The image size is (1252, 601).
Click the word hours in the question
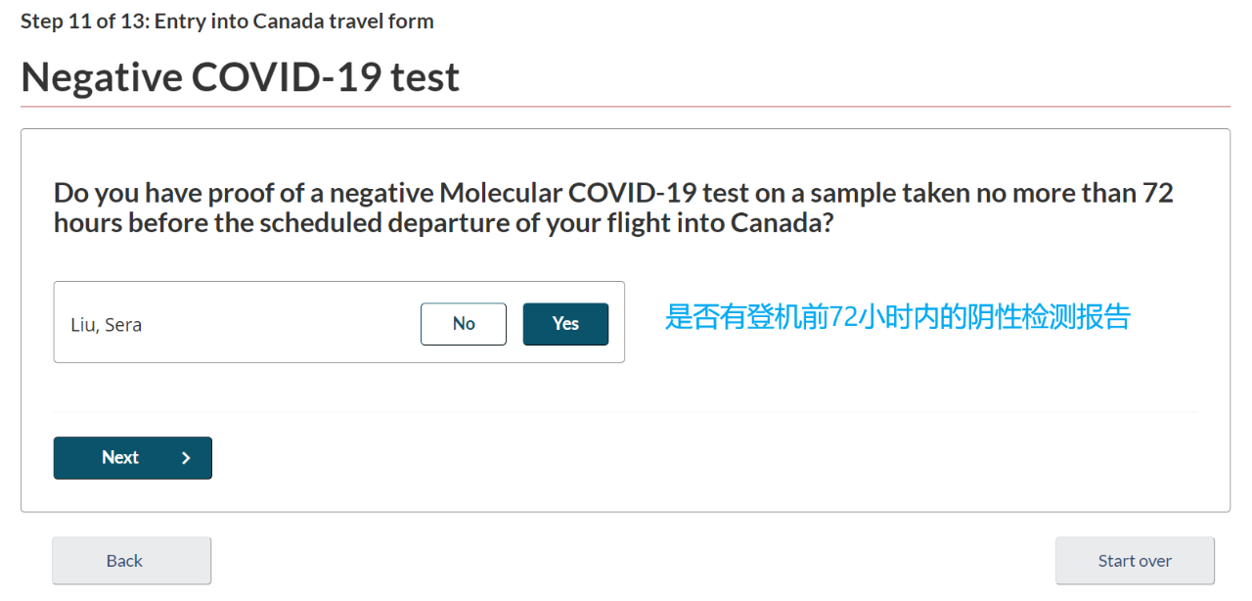pos(87,223)
